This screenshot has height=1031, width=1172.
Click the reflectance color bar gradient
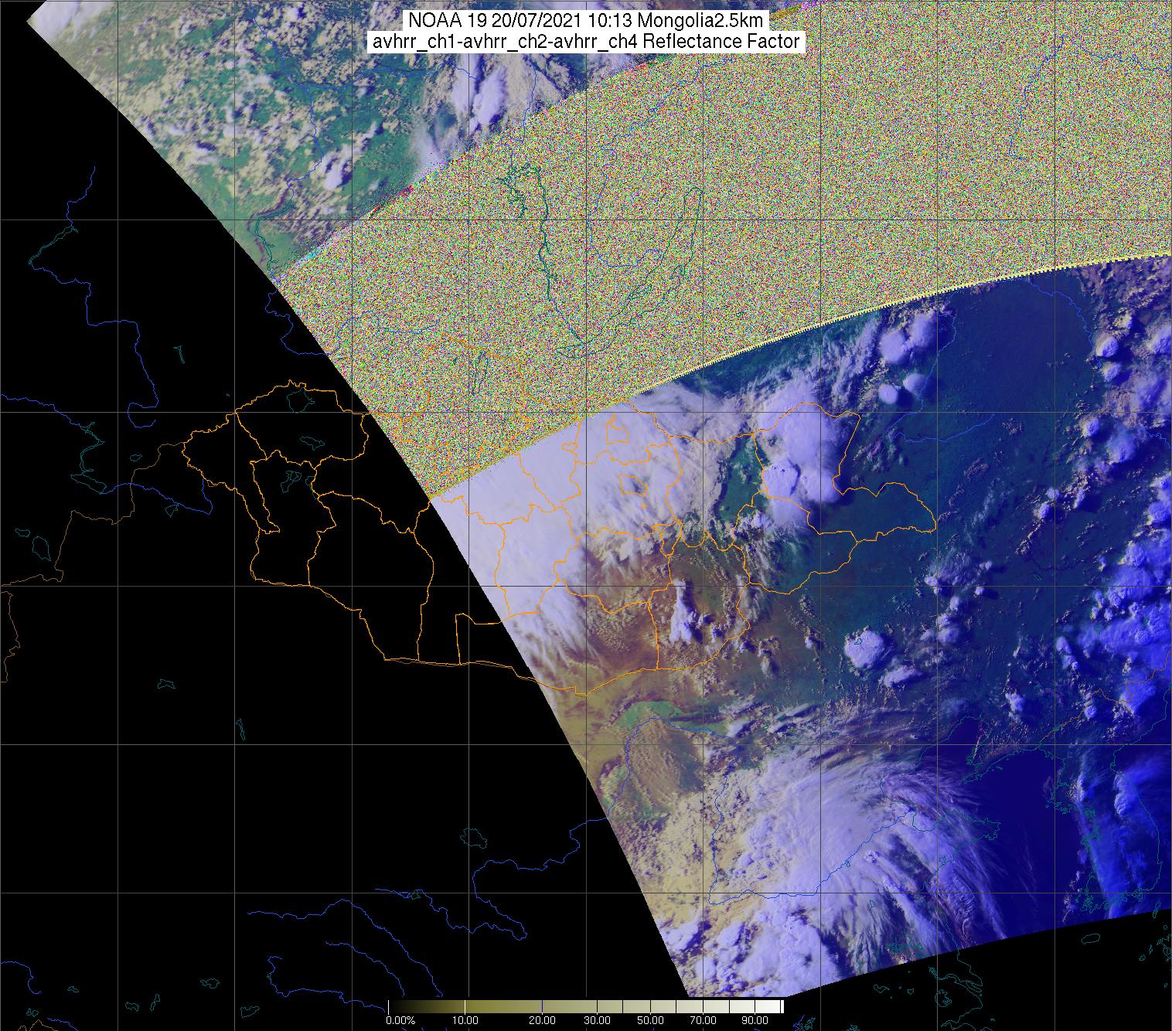pos(585,1006)
